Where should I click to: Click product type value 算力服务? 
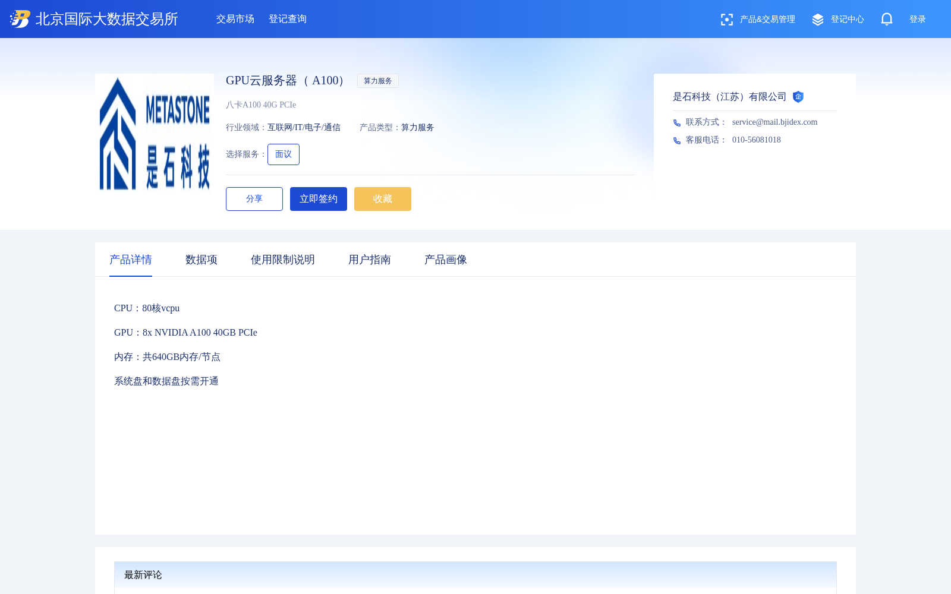tap(418, 127)
